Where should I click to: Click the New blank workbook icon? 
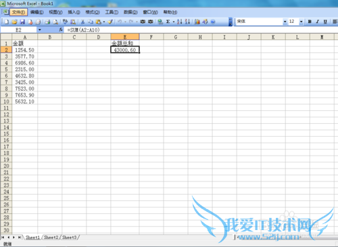point(7,22)
